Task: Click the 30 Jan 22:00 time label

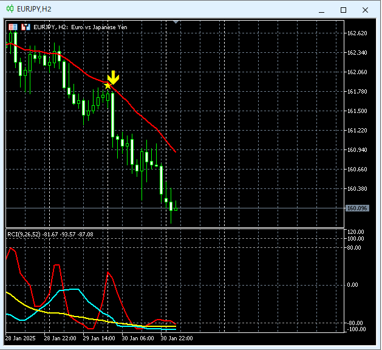Action: (x=177, y=338)
